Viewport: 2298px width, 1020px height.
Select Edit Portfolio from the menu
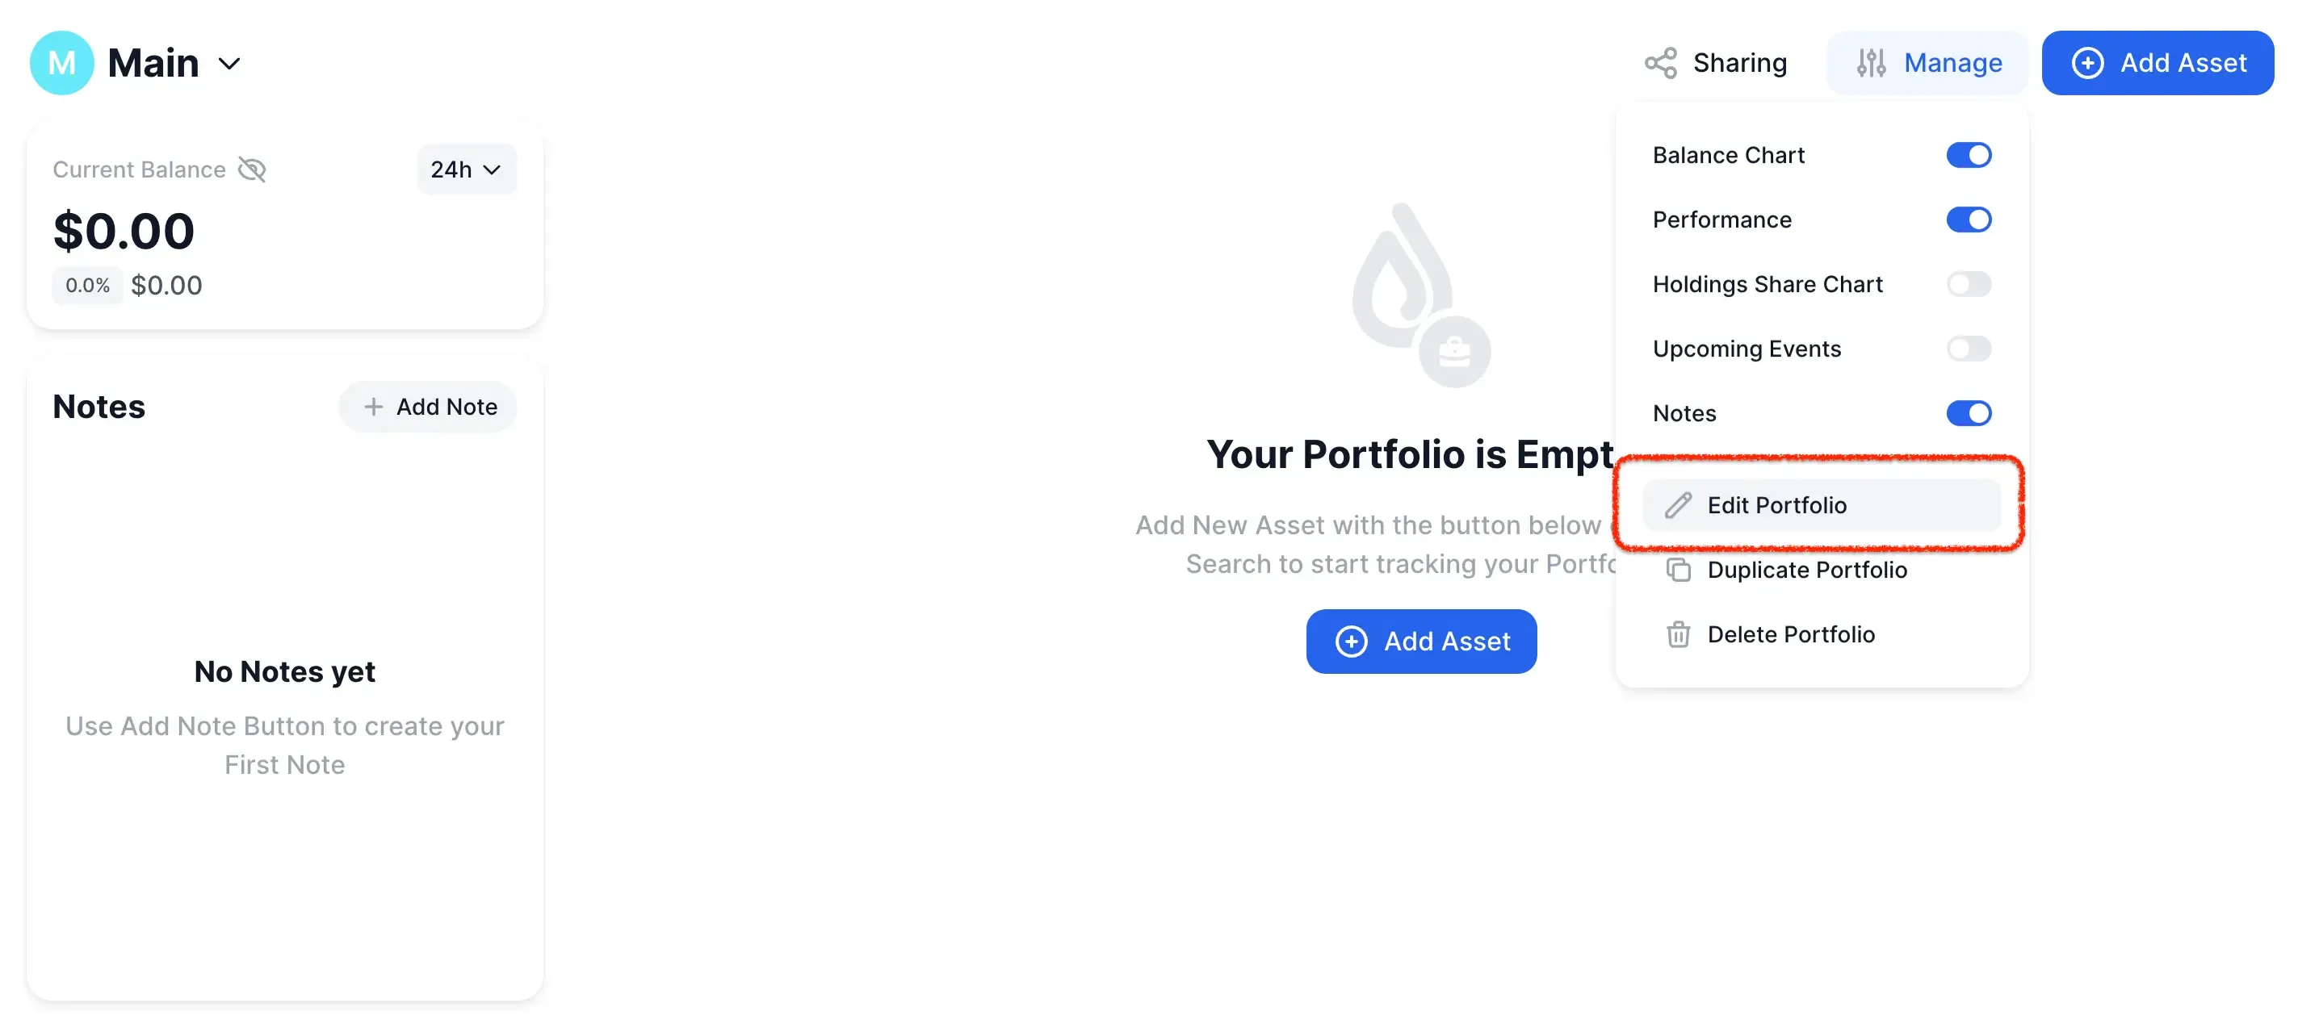(1822, 504)
